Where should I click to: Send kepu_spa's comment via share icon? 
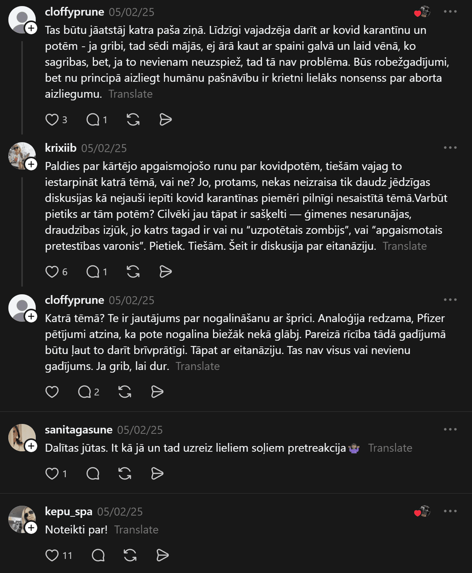(162, 555)
